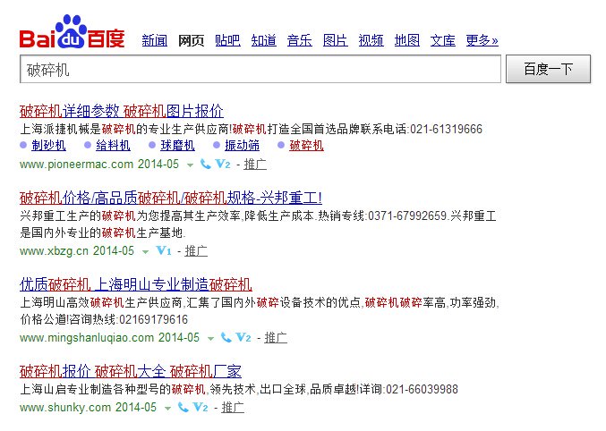Viewport: 606px width, 431px height.
Task: Open result title 优质破碎机 上海明山专业制造破碎机
Action: (135, 284)
